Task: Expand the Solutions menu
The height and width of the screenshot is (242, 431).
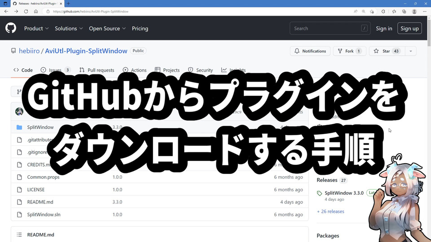Action: click(x=69, y=29)
